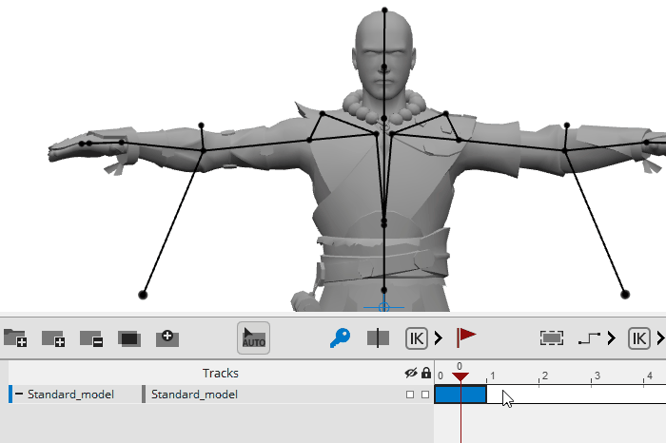Click the vertical split bar icon
This screenshot has height=443, width=666.
pos(378,337)
